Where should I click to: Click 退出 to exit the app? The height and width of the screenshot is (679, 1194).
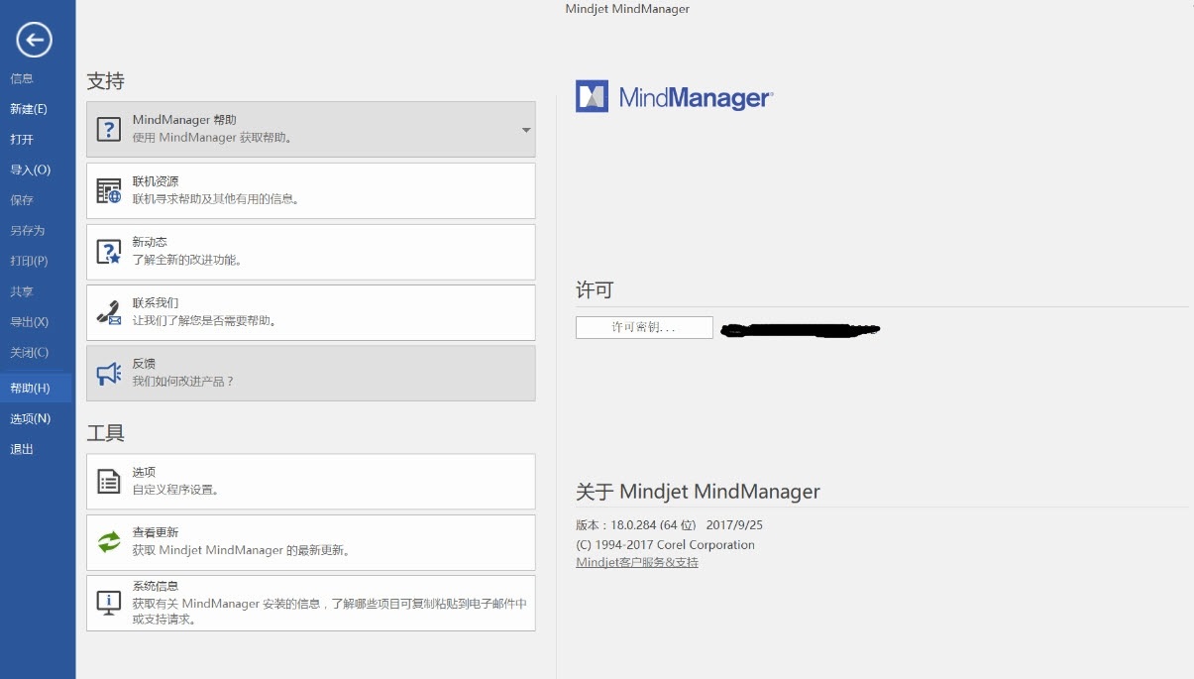pyautogui.click(x=22, y=449)
